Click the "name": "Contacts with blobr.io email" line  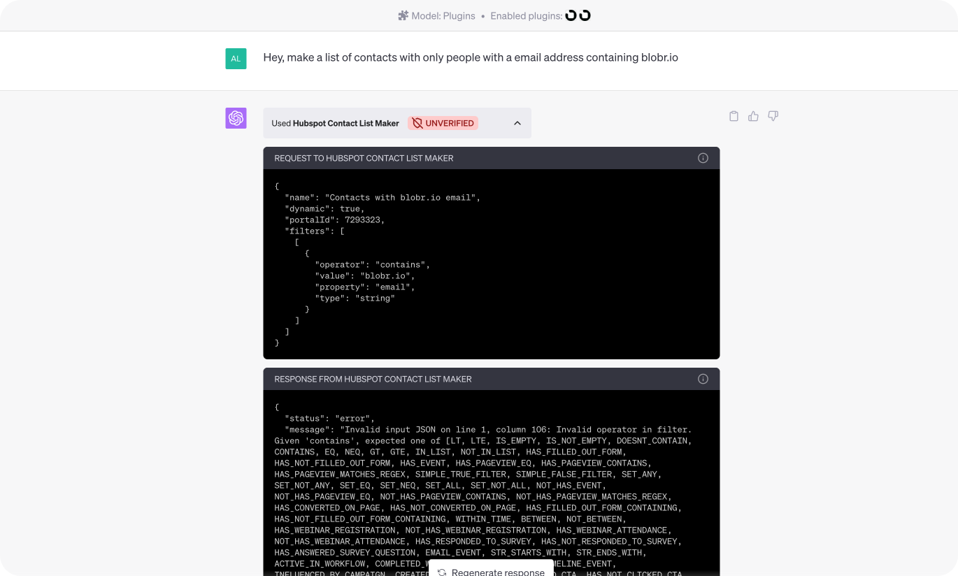click(383, 197)
